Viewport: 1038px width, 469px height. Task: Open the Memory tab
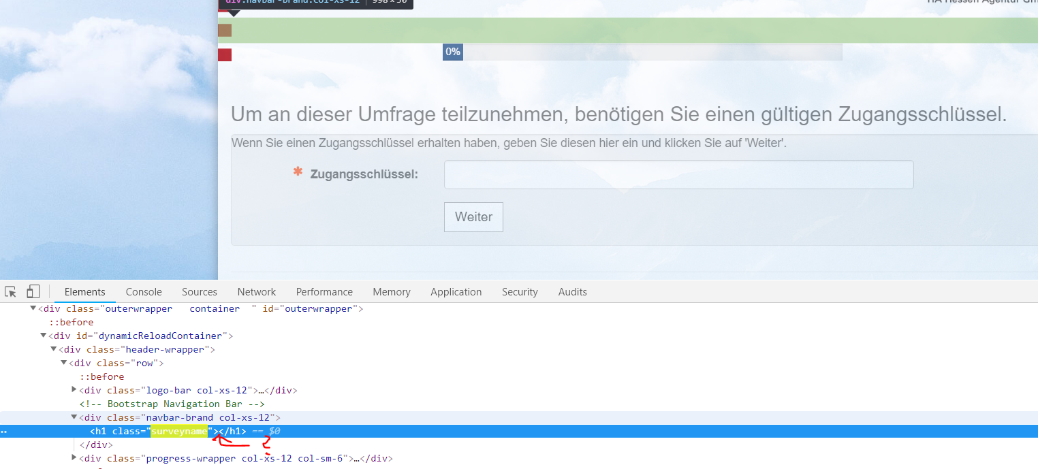coord(392,291)
